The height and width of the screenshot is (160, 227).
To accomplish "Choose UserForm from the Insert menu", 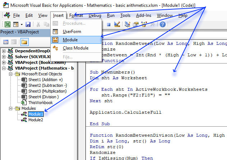I will pyautogui.click(x=76, y=32).
